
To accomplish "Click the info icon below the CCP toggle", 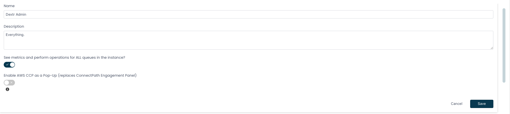I will point(7,89).
